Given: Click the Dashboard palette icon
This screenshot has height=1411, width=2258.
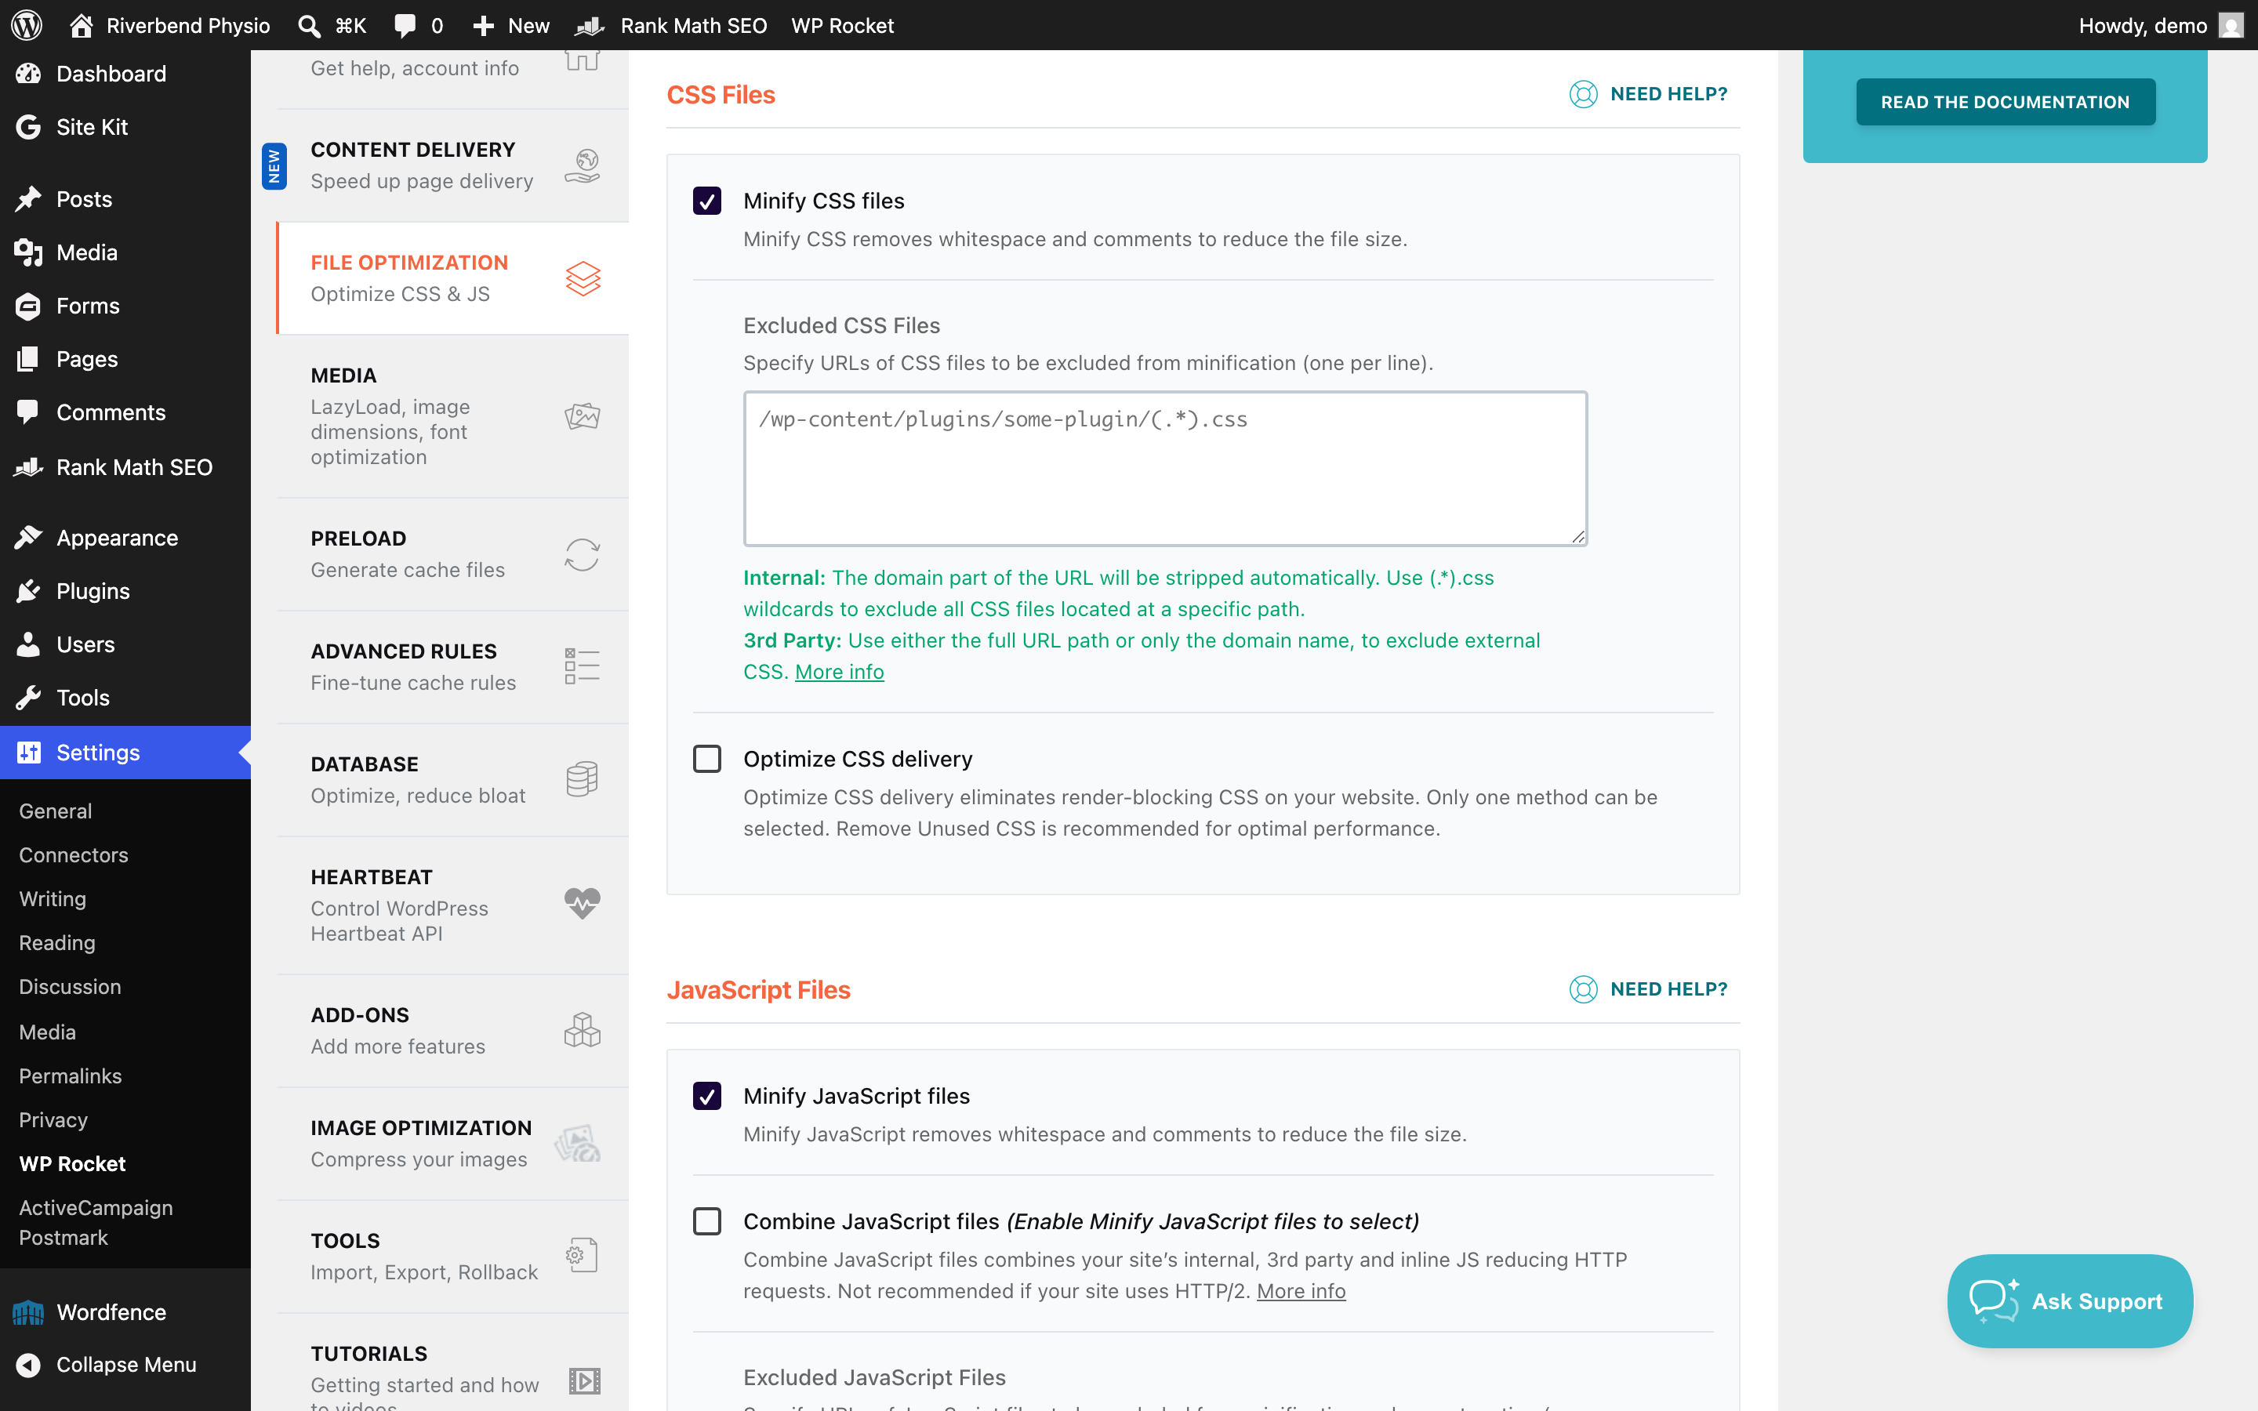Looking at the screenshot, I should tap(29, 74).
